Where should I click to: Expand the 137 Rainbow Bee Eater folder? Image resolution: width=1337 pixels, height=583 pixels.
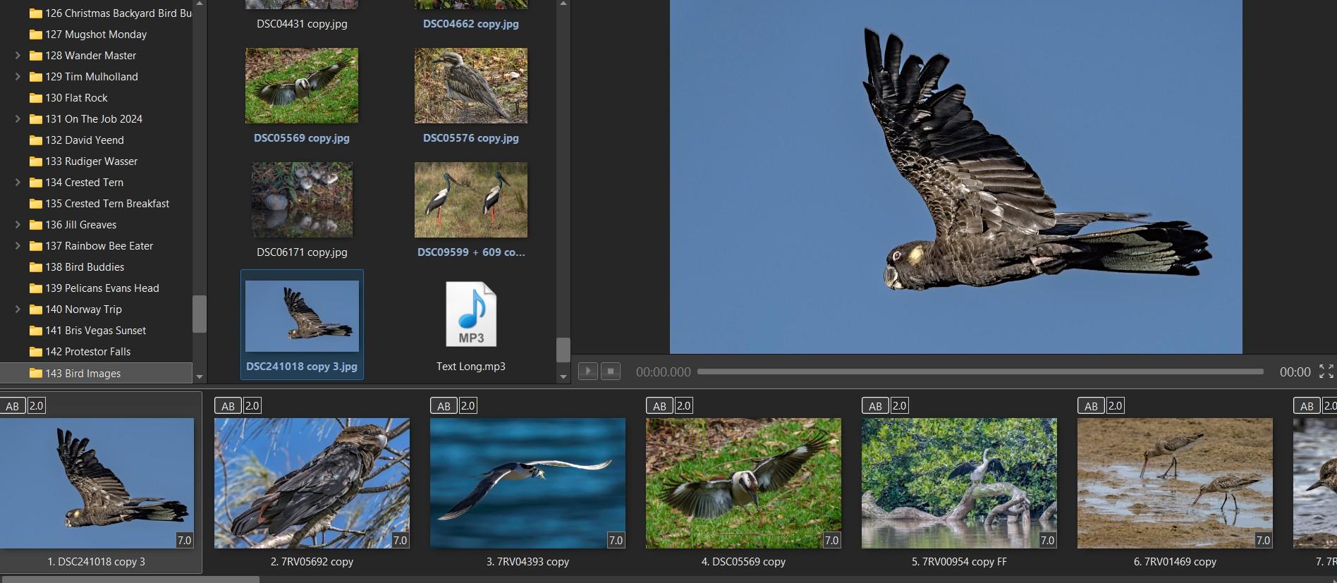(x=18, y=245)
